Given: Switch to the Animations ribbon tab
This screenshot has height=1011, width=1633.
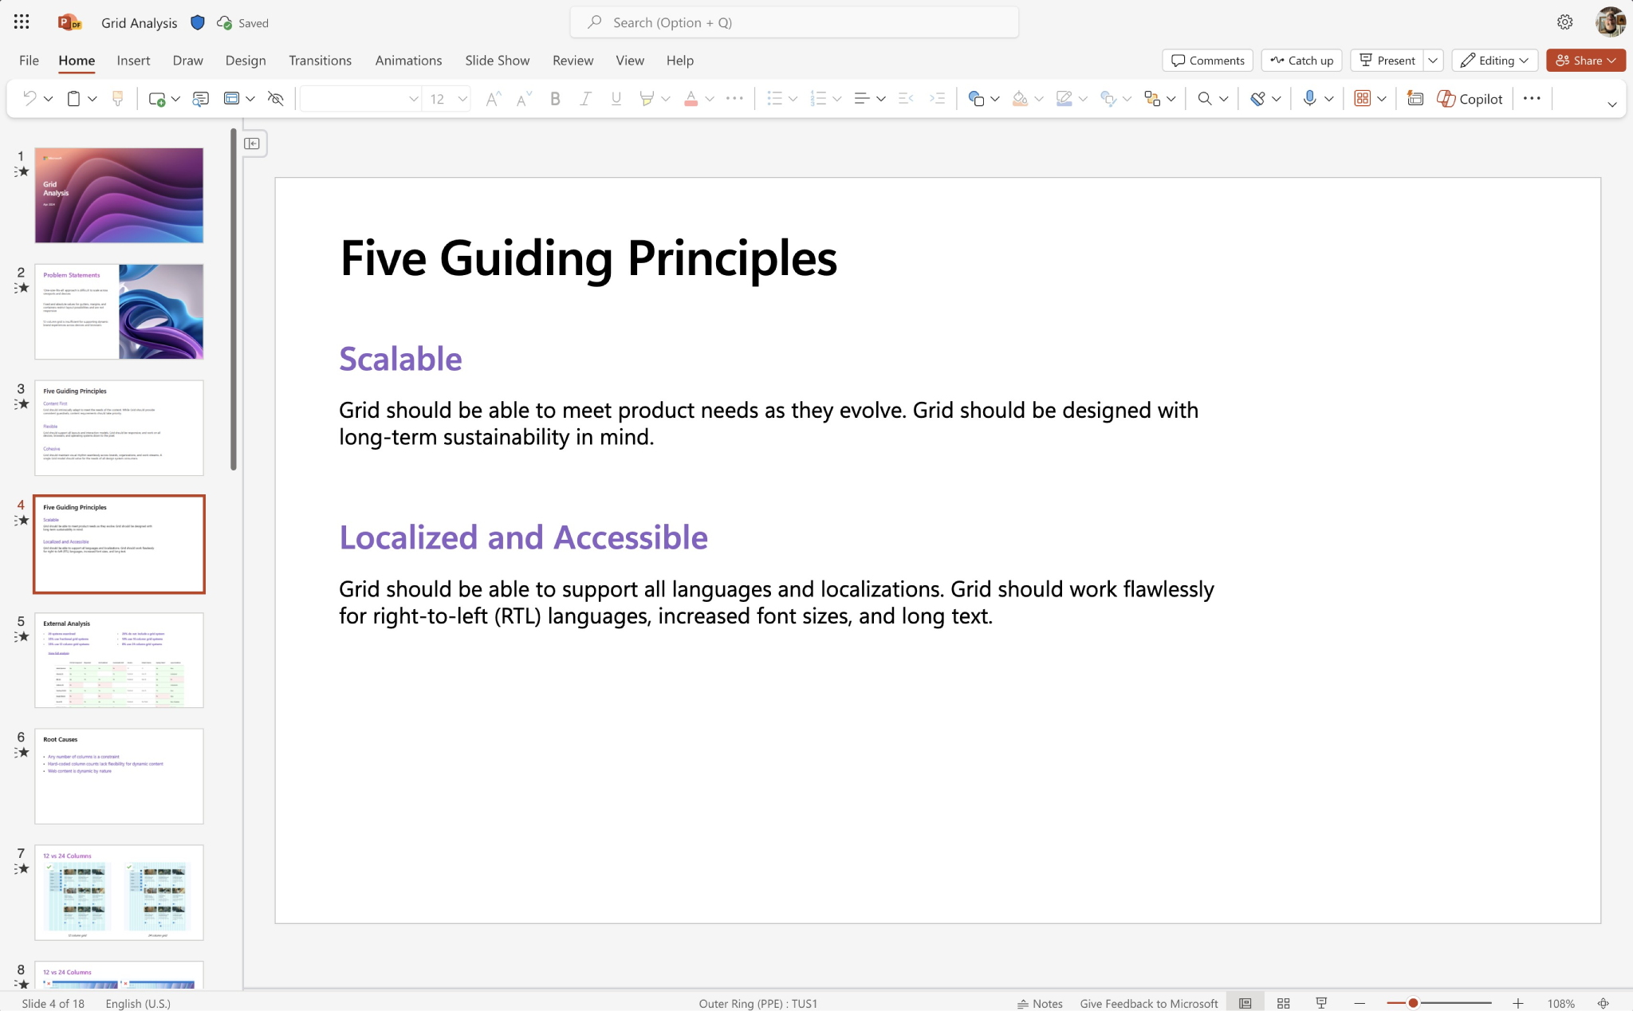Looking at the screenshot, I should pos(408,60).
